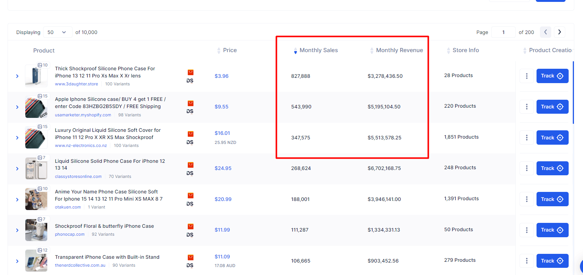
Task: Click AliExpress supplier icon beside $3.96 price
Action: [191, 73]
